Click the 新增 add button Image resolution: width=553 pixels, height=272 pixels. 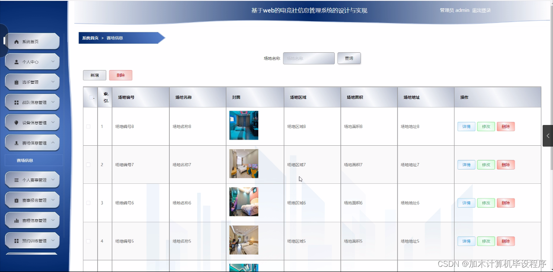pos(94,75)
